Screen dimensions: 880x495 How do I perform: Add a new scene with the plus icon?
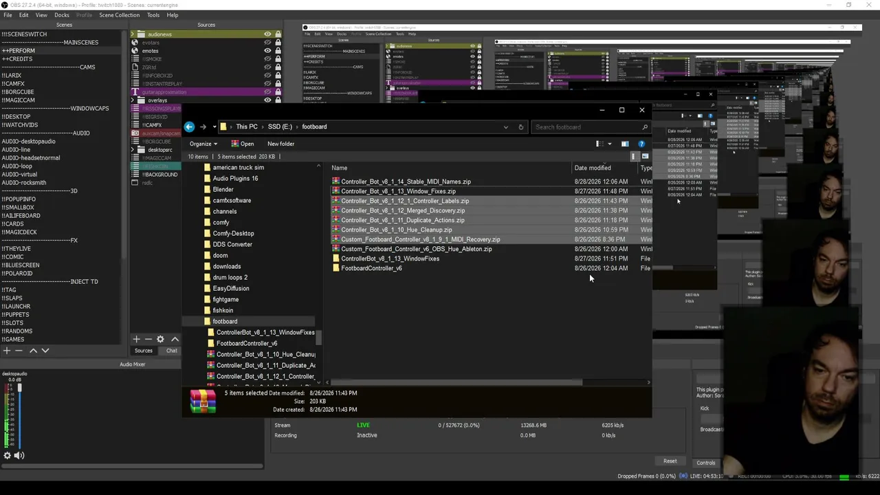[6, 351]
